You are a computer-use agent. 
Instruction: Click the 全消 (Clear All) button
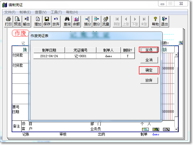(149, 60)
